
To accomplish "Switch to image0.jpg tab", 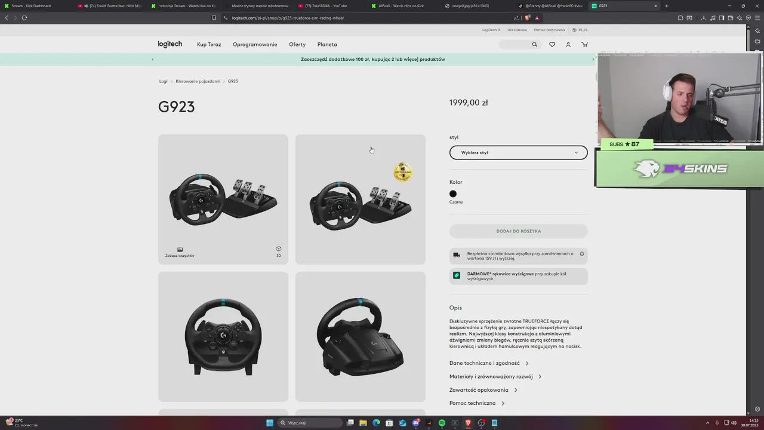I will [x=477, y=6].
